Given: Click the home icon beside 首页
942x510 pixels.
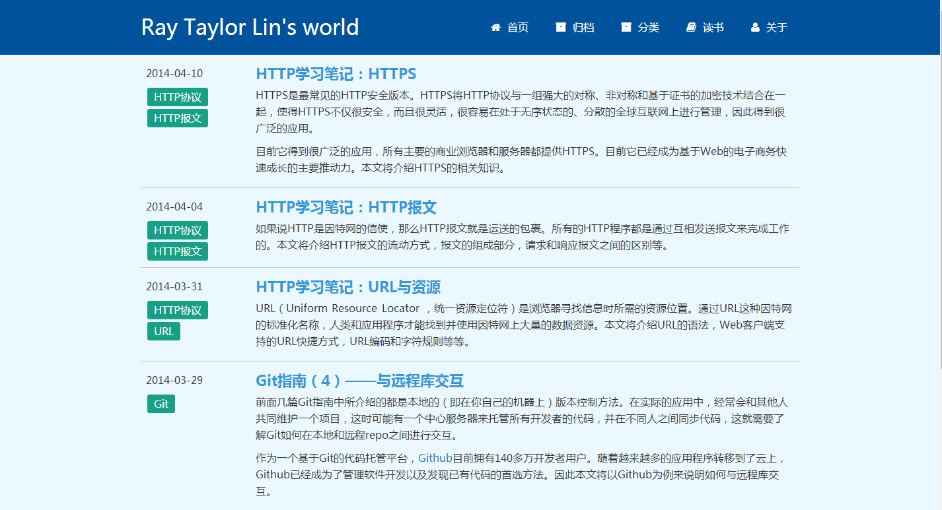Looking at the screenshot, I should [495, 27].
